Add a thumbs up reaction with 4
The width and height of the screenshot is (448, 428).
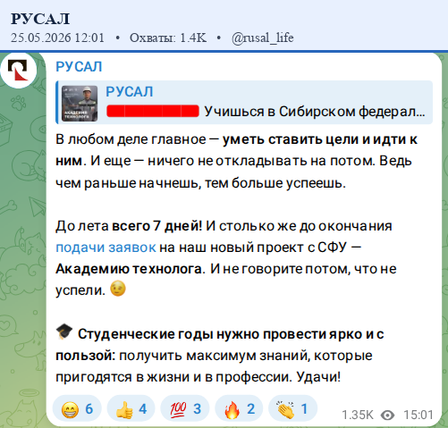(x=131, y=408)
